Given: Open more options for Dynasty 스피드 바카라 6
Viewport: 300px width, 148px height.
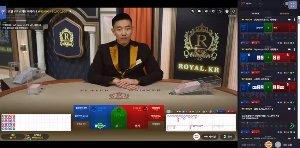Looking at the screenshot, I should tap(294, 49).
